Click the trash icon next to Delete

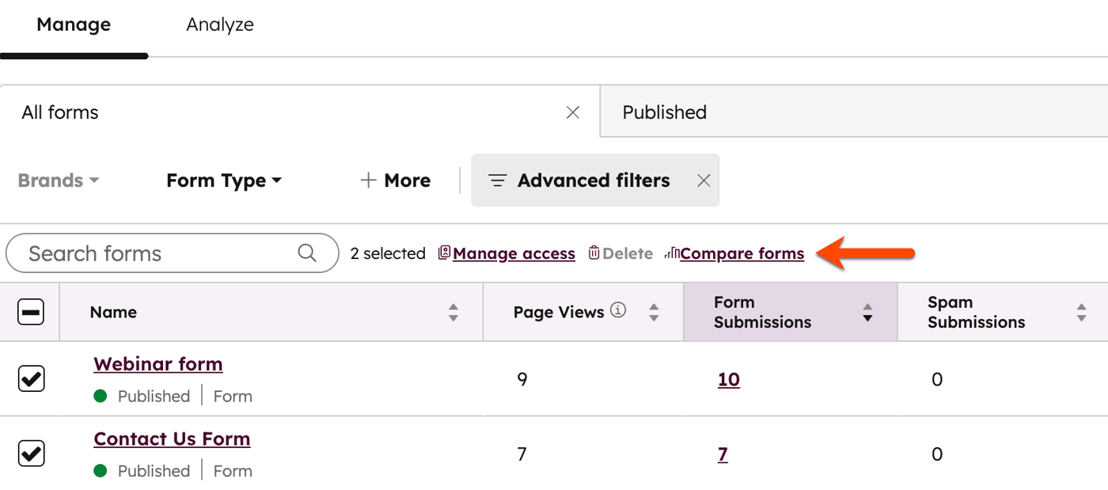tap(594, 253)
